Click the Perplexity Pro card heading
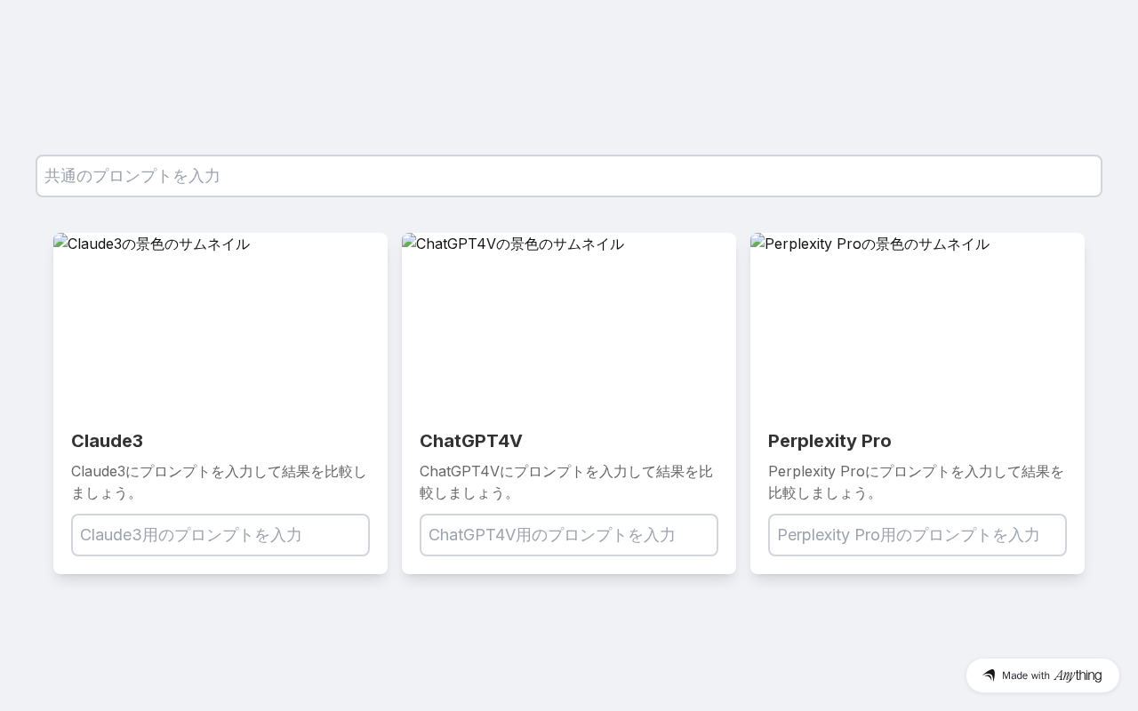The width and height of the screenshot is (1138, 711). tap(829, 441)
